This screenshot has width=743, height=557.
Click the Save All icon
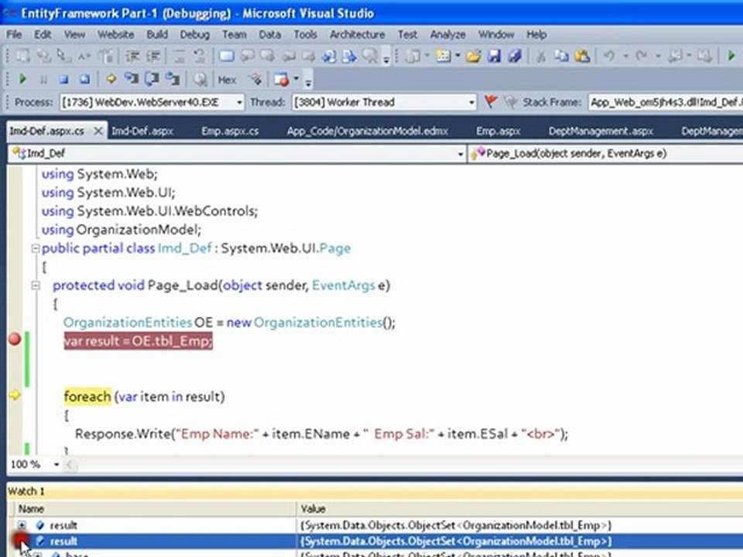coord(515,56)
